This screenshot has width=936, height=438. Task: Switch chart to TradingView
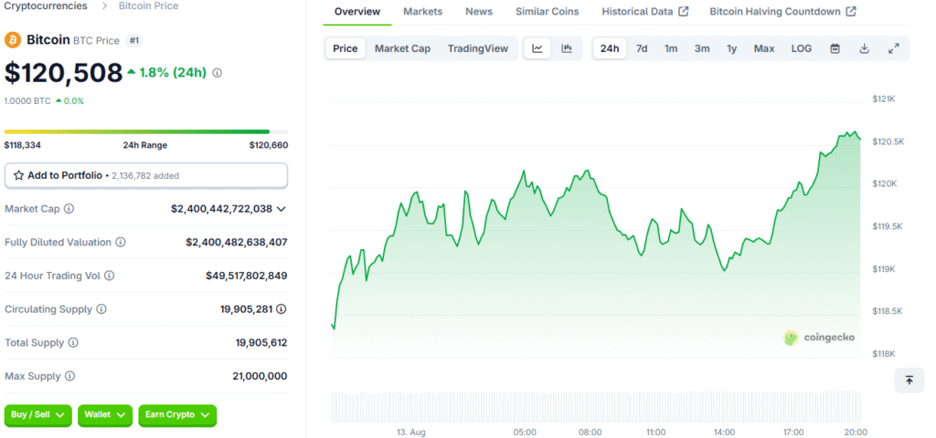coord(477,48)
